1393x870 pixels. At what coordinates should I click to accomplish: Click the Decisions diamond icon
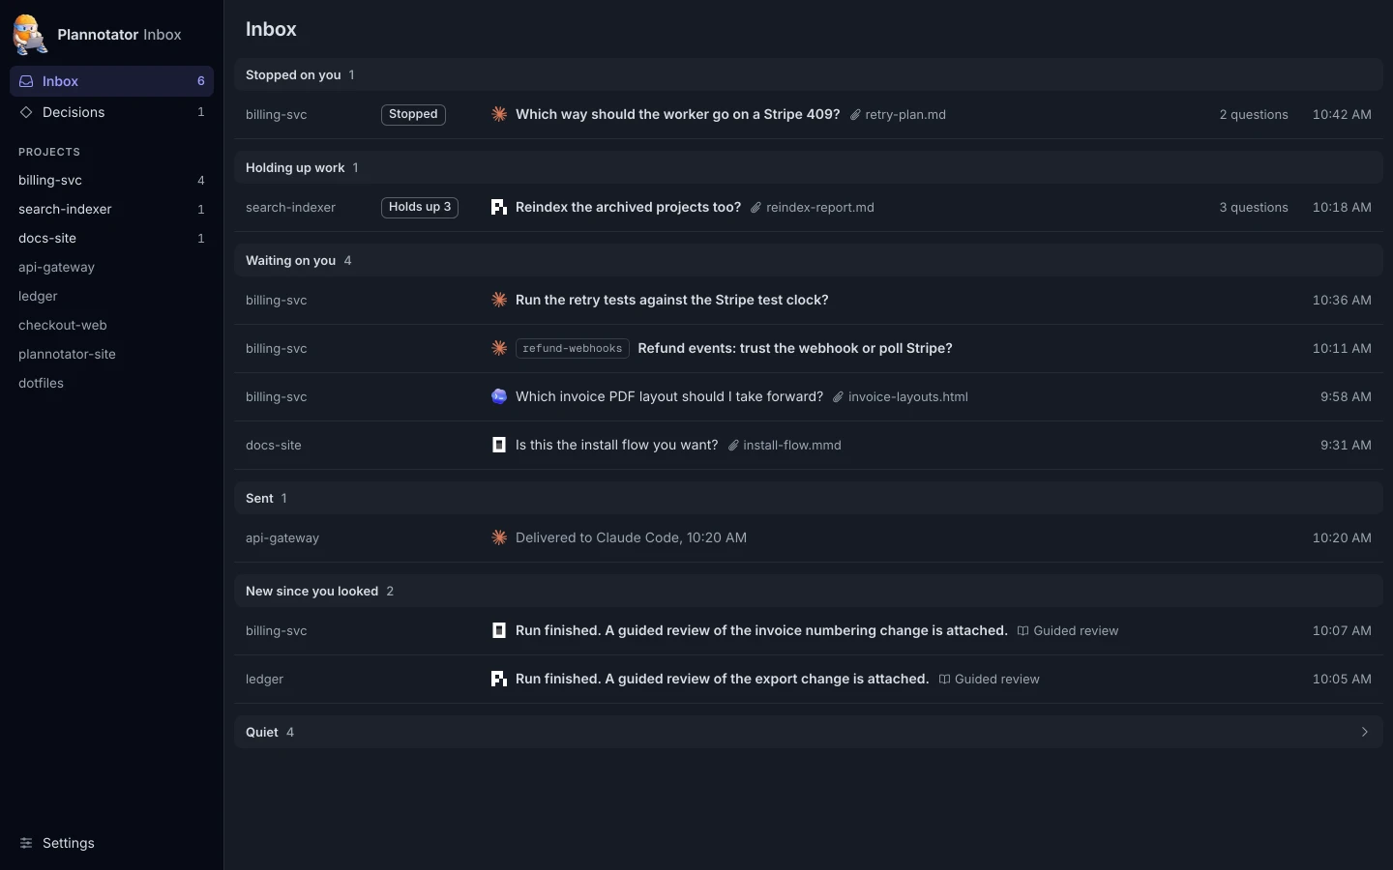point(26,112)
